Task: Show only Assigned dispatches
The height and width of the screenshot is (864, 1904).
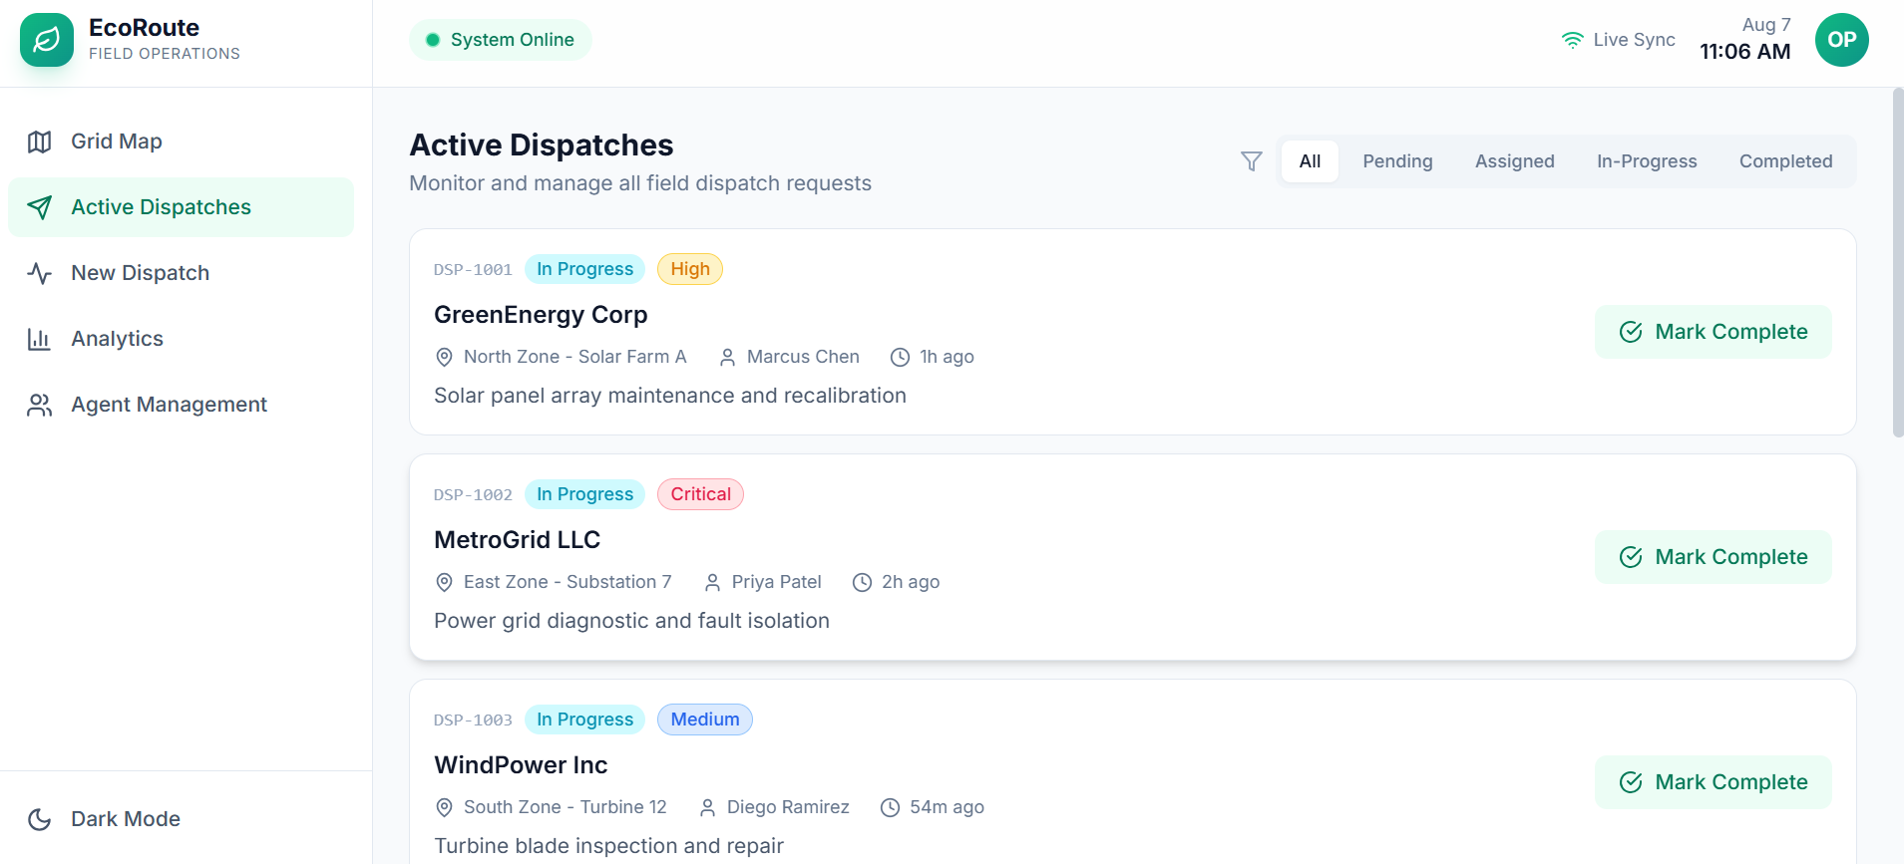Action: tap(1514, 161)
